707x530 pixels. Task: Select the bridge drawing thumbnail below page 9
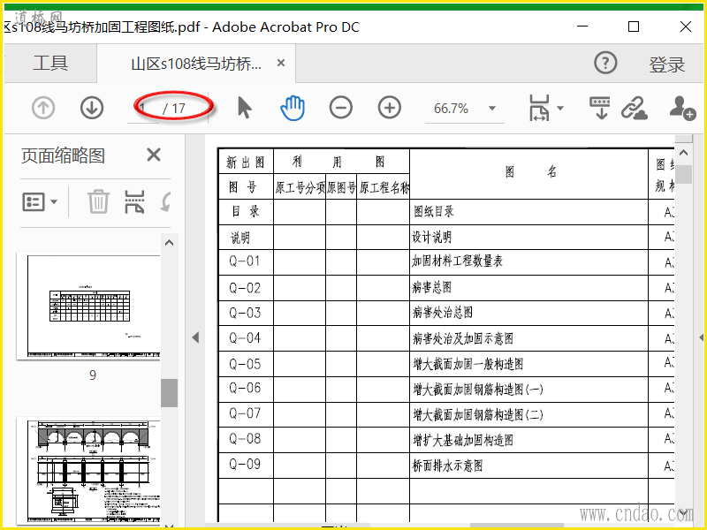[x=88, y=472]
